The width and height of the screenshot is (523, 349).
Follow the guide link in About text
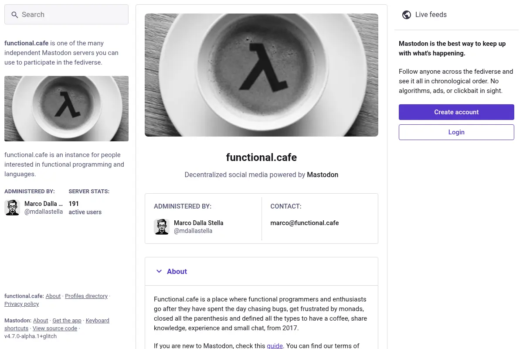(275, 346)
